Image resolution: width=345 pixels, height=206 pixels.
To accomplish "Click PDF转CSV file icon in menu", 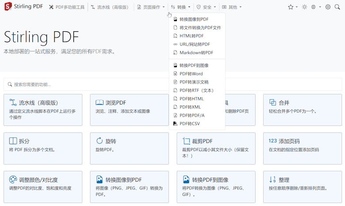I will click(x=175, y=124).
